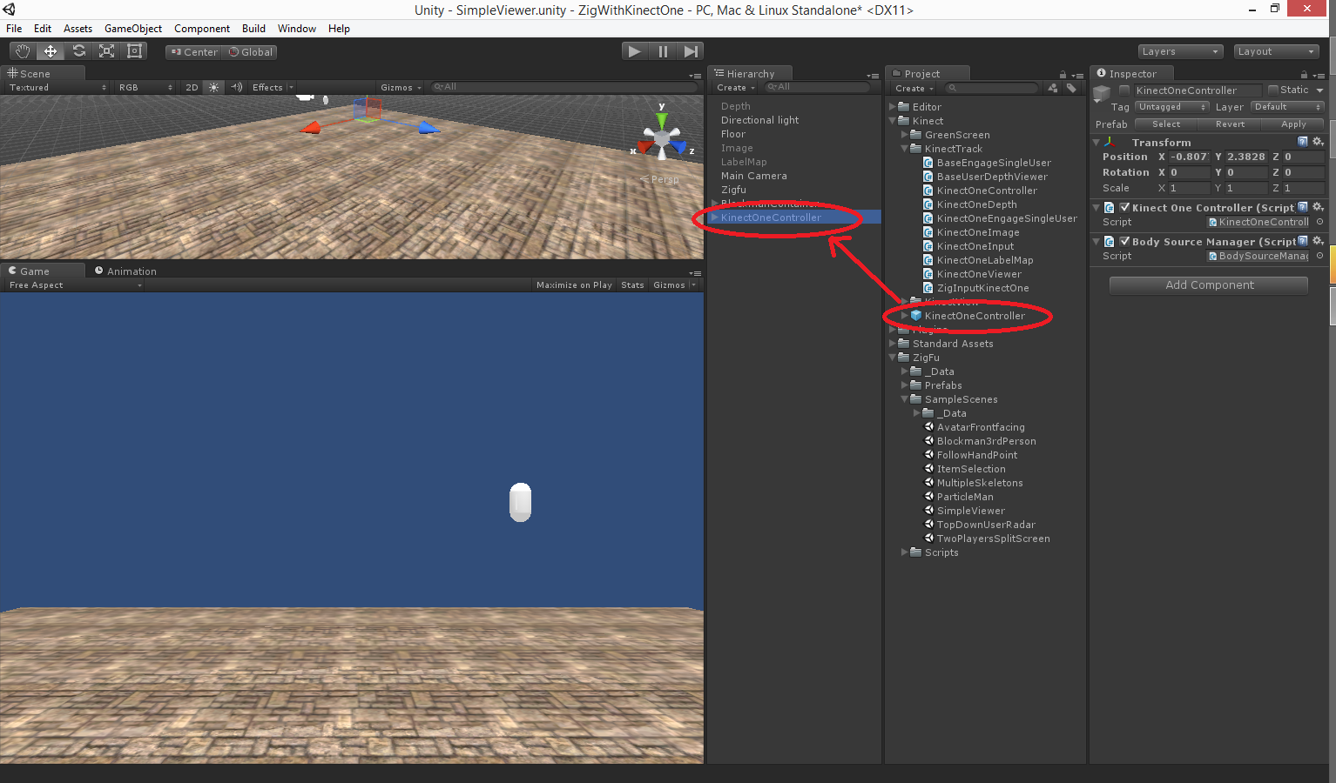The width and height of the screenshot is (1336, 783).
Task: Collapse the ZigFu folder in Project
Action: click(x=892, y=358)
